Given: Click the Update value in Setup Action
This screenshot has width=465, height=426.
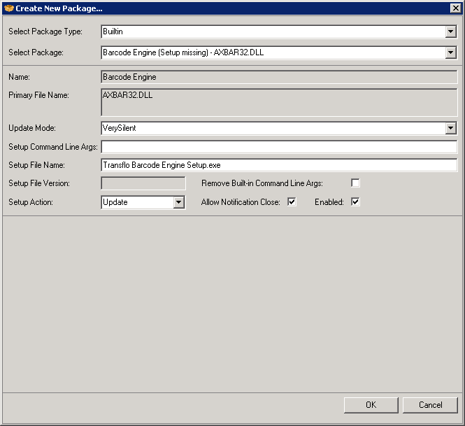Looking at the screenshot, I should 136,202.
